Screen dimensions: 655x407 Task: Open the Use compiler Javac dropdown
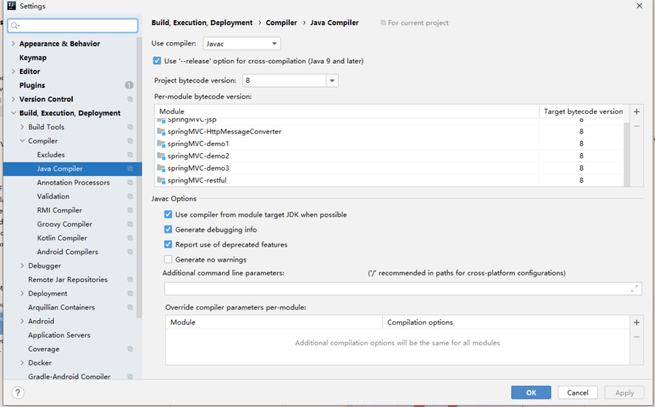pos(242,43)
